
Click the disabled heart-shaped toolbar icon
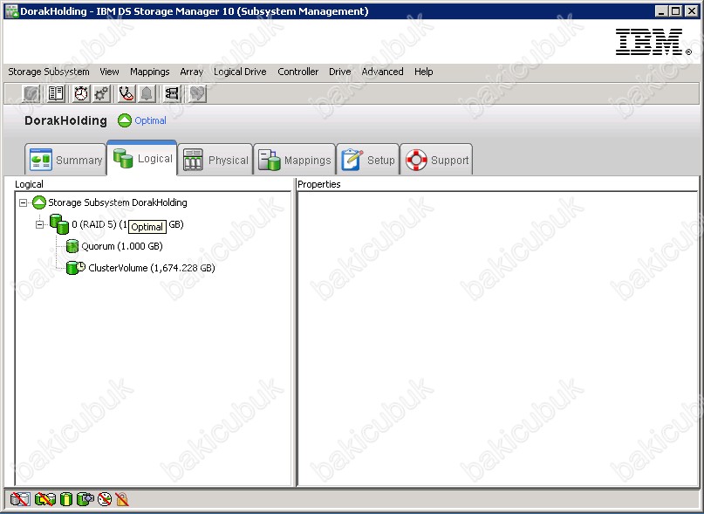(x=196, y=93)
